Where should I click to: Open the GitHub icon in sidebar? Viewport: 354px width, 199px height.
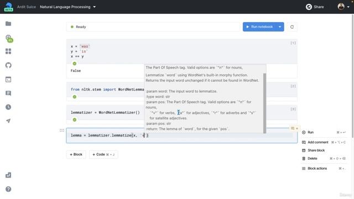[x=8, y=65]
